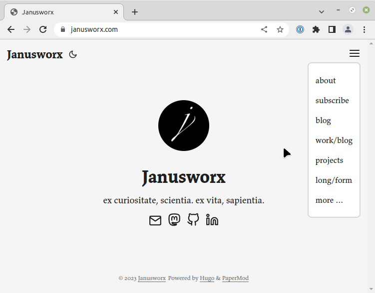375x293 pixels.
Task: Go back with browser back arrow
Action: pyautogui.click(x=11, y=29)
